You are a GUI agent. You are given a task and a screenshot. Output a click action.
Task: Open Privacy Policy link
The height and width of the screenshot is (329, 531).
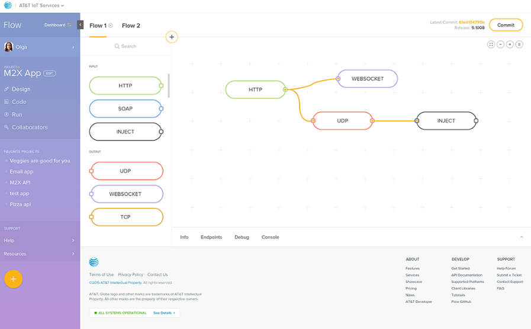click(130, 275)
